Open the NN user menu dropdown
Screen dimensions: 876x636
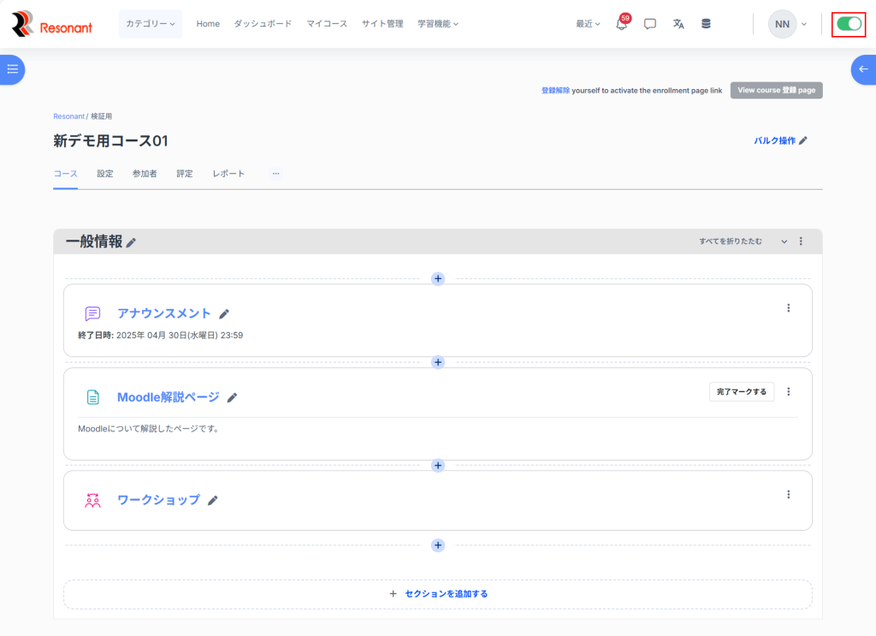pyautogui.click(x=787, y=24)
